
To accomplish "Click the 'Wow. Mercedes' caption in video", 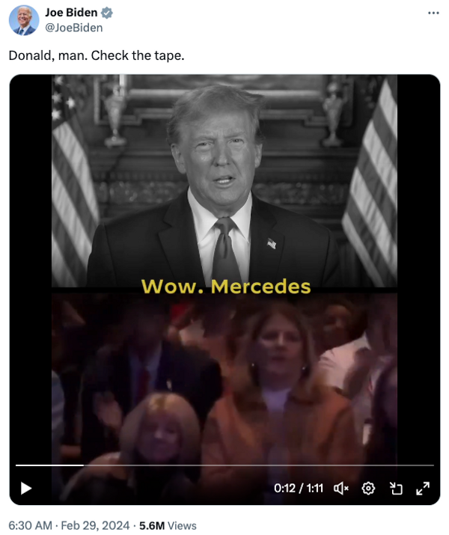I will click(x=226, y=287).
